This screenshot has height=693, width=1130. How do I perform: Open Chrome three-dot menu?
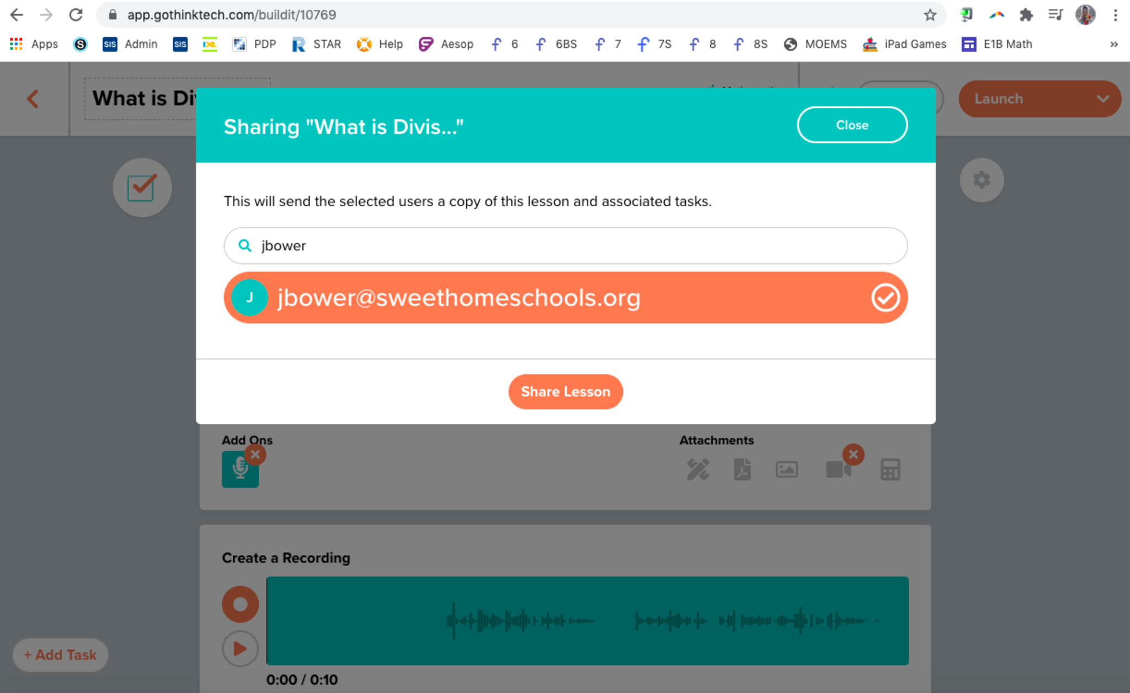tap(1116, 15)
